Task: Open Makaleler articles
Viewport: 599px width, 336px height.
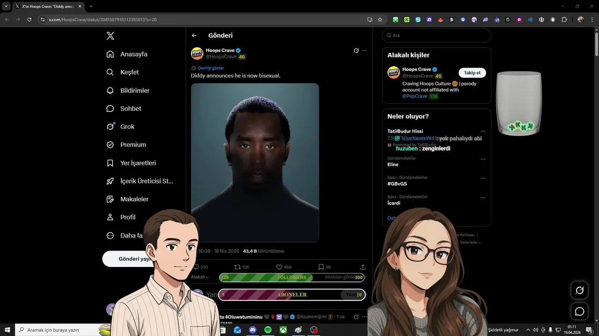Action: tap(127, 199)
